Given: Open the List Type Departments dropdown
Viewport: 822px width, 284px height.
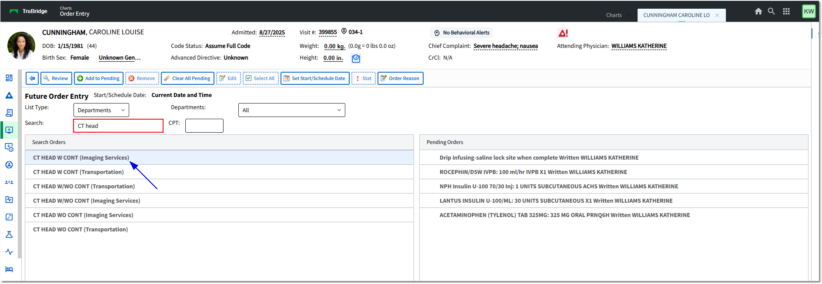Looking at the screenshot, I should [101, 110].
